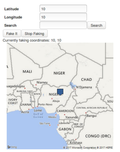Click the Yaoundé city dot
Screen dimensions: 120x152
pyautogui.click(x=64, y=115)
